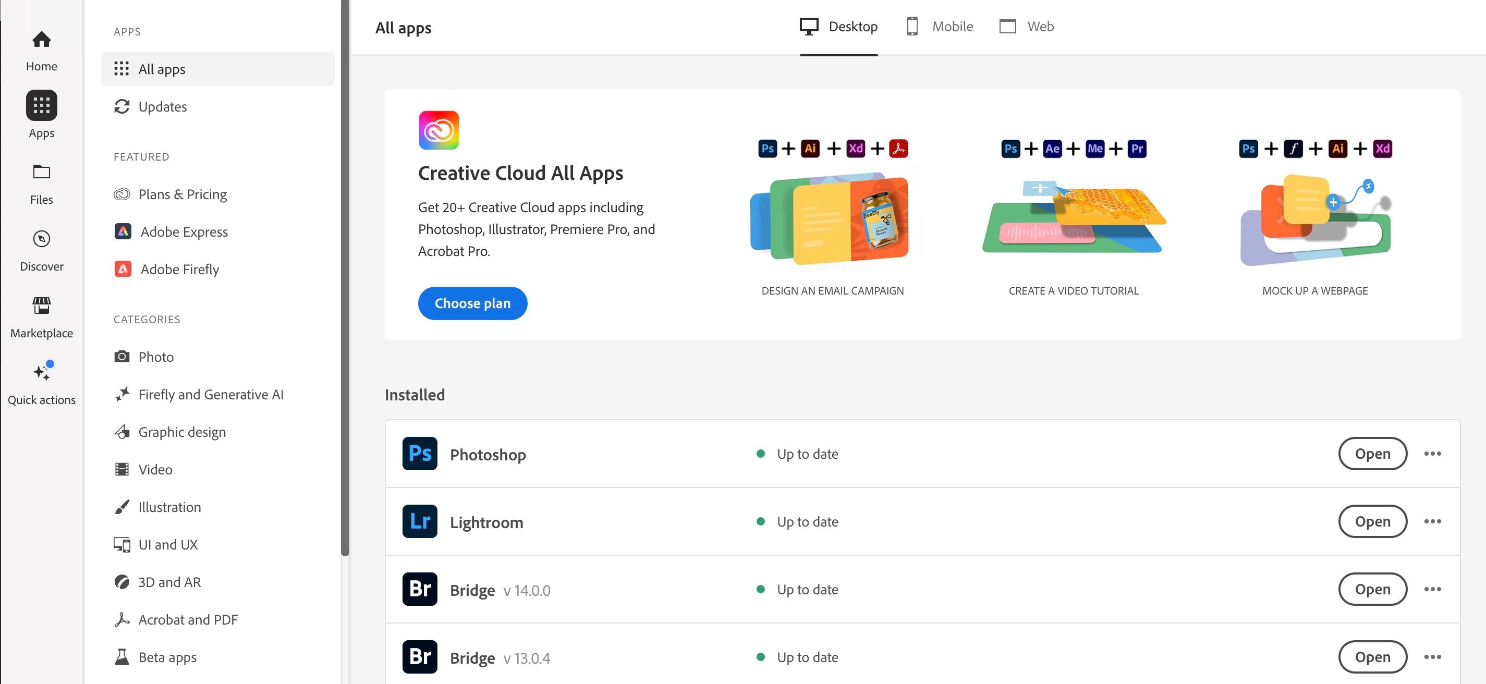Viewport: 1486px width, 684px height.
Task: Click Open next to Bridge v 13.0.4
Action: [x=1372, y=656]
